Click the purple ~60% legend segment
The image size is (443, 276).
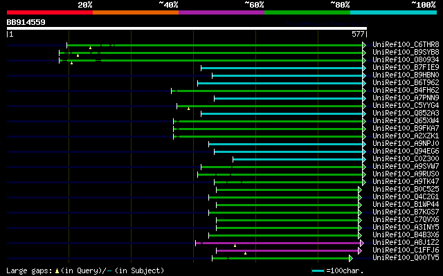point(221,12)
